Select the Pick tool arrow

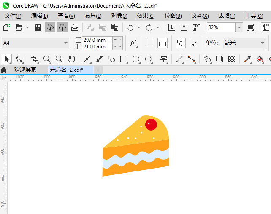(x=7, y=59)
